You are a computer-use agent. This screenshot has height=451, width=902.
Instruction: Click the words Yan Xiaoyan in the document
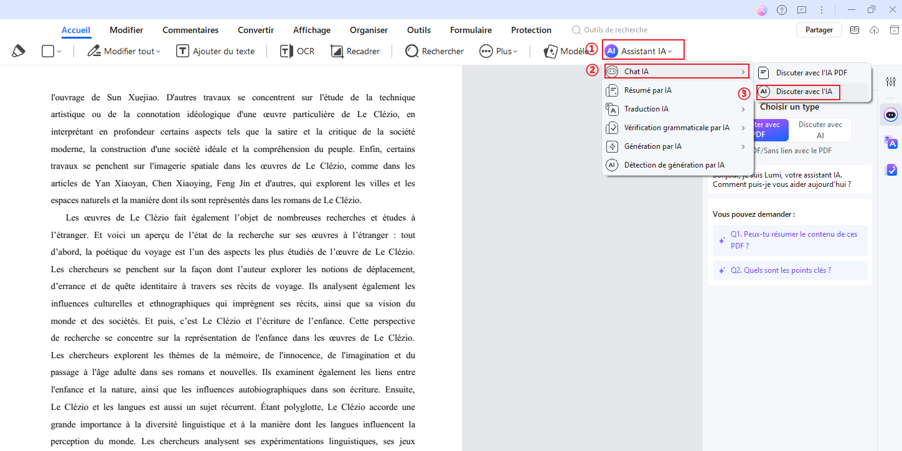pyautogui.click(x=121, y=183)
